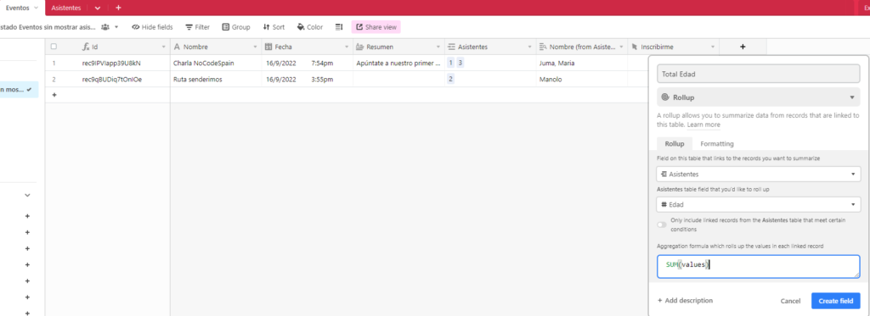Select cell Charla NoCodeSpain
The width and height of the screenshot is (870, 316).
click(x=215, y=63)
